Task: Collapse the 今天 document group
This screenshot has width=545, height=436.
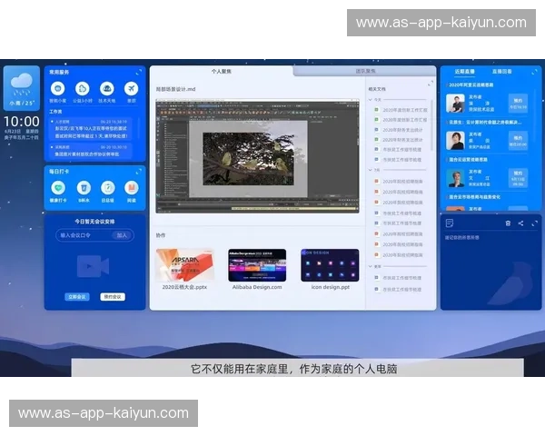Action: tap(371, 99)
